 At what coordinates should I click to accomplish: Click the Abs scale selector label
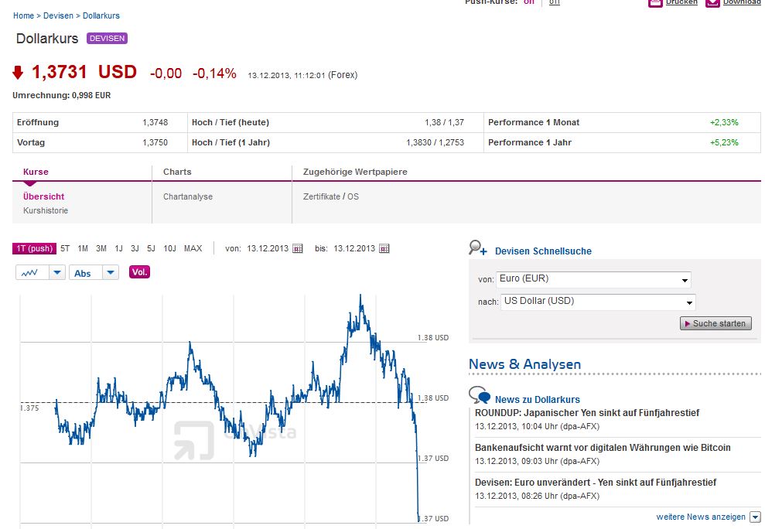(83, 273)
